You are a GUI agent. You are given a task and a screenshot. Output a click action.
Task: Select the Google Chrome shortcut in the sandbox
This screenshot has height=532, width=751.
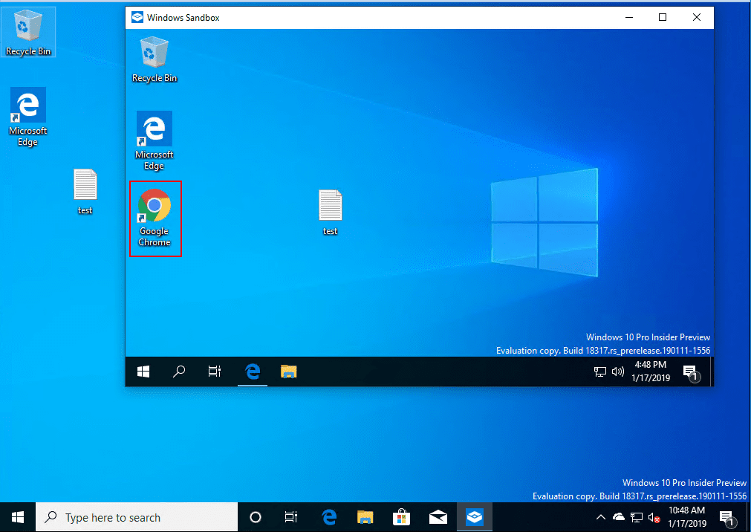155,217
